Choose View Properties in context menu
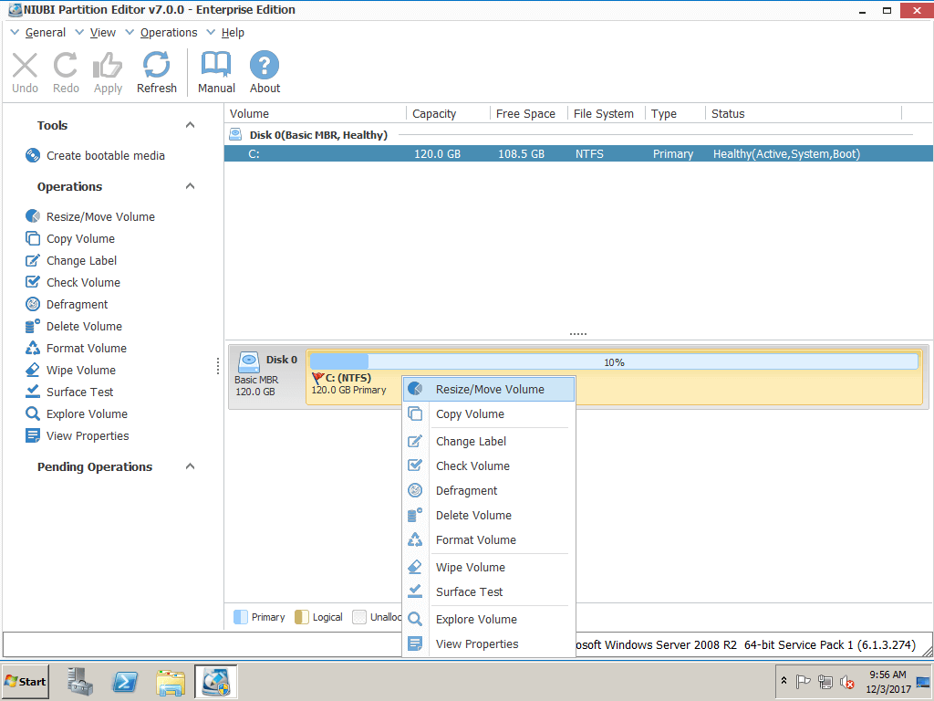 (x=489, y=643)
